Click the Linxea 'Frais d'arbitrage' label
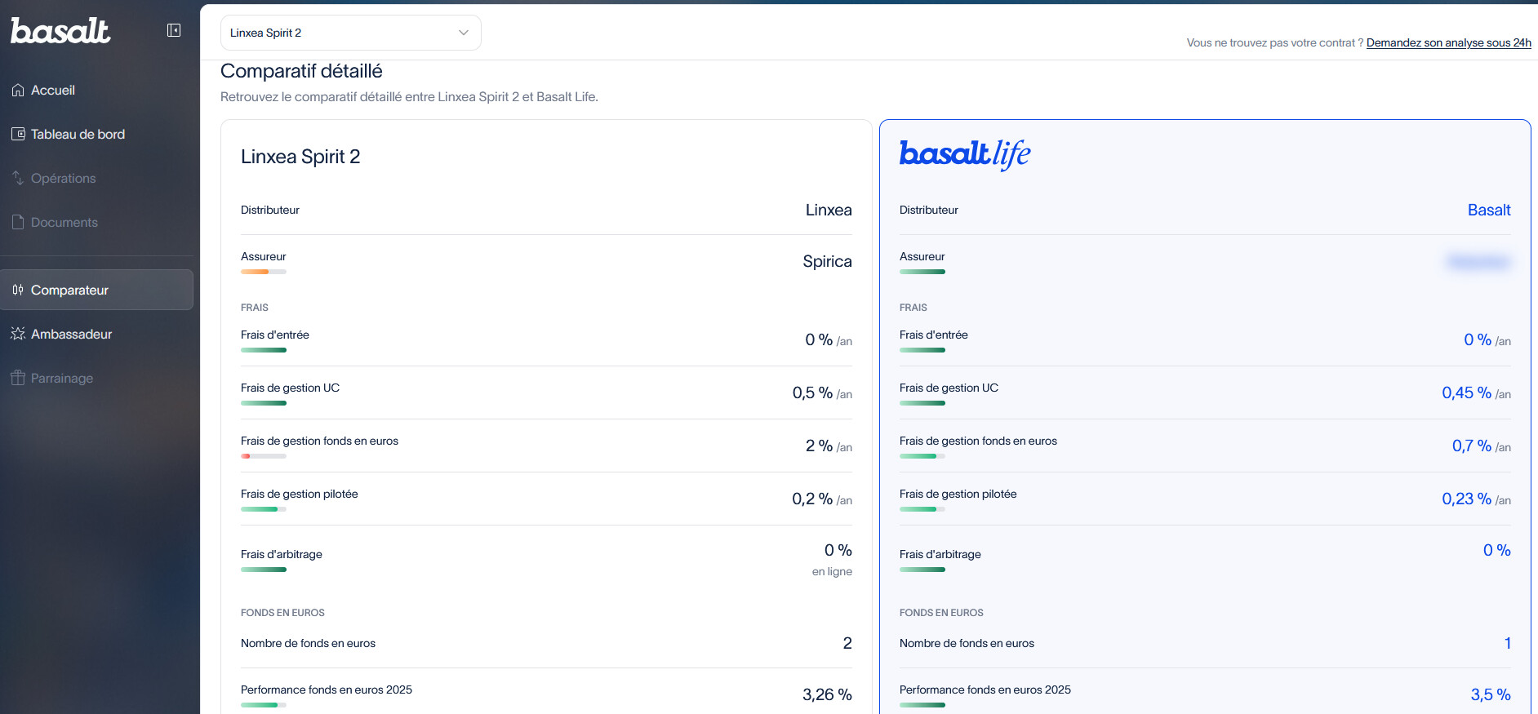The width and height of the screenshot is (1538, 714). tap(282, 554)
